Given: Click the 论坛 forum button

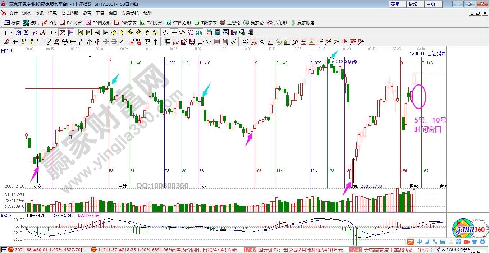Looking at the screenshot, I should pos(413,4).
